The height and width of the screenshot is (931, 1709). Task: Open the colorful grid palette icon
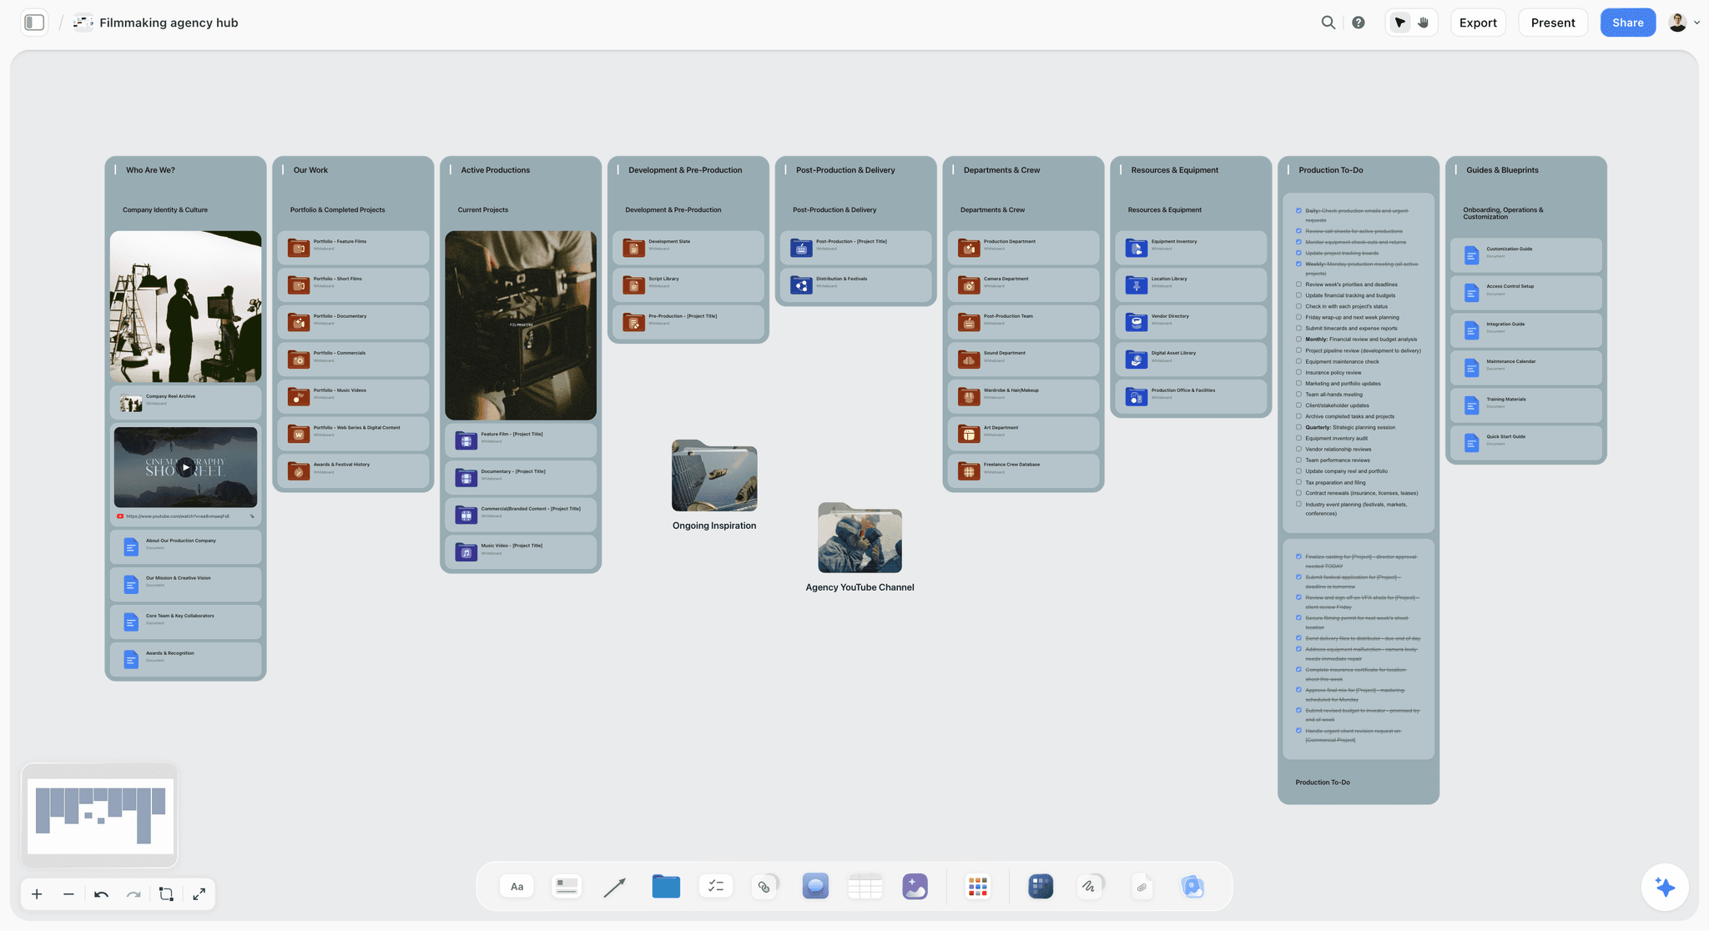coord(977,886)
